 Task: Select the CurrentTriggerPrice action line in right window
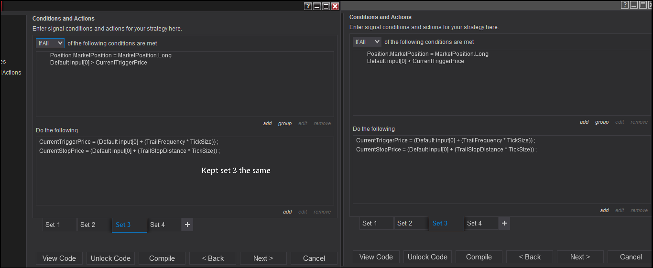[445, 140]
